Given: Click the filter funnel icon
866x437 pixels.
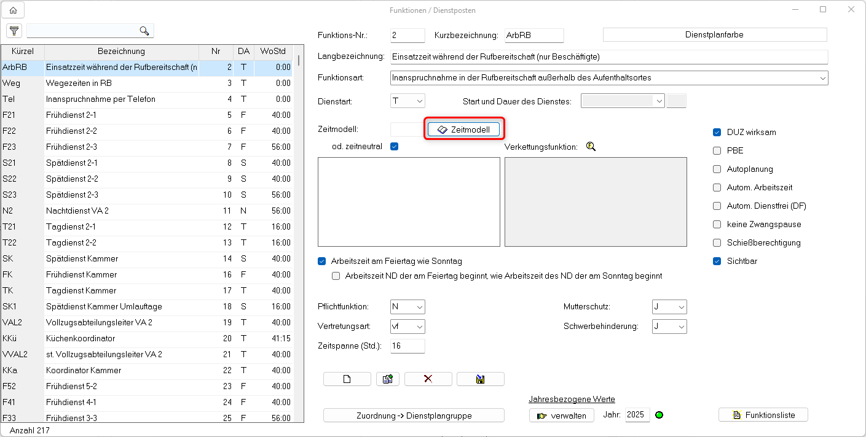Looking at the screenshot, I should coord(14,31).
